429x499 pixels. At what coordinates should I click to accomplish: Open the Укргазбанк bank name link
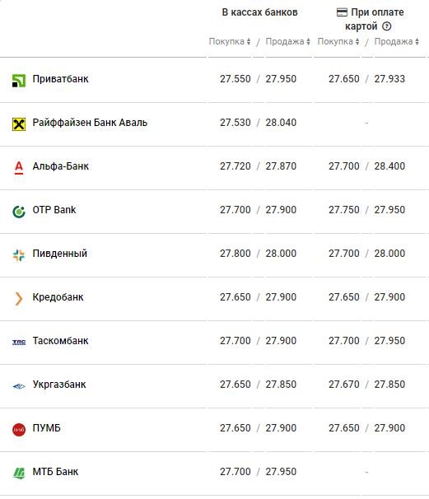59,385
